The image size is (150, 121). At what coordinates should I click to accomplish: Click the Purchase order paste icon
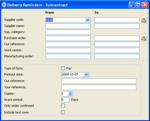coord(144,38)
